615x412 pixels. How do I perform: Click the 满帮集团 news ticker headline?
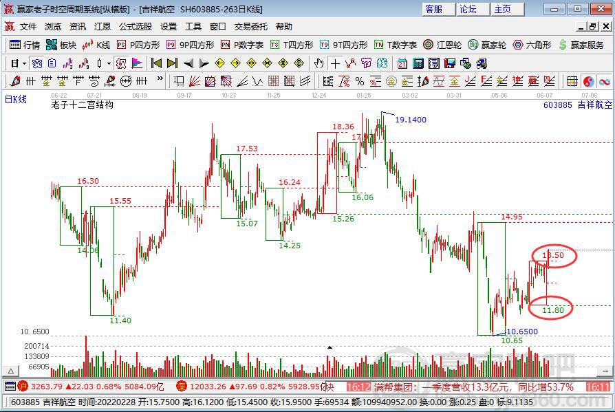point(473,387)
